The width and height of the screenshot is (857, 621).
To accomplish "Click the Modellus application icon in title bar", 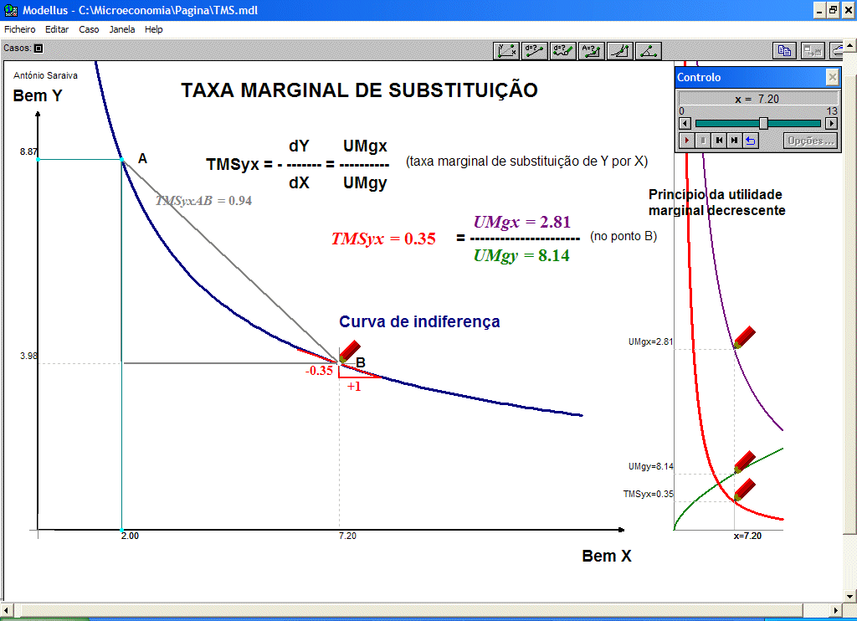I will tap(11, 10).
